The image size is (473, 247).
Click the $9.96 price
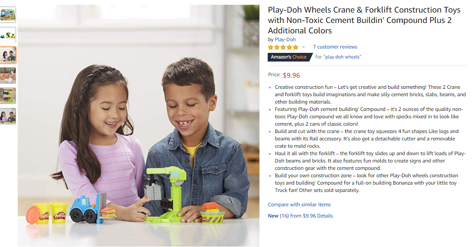(291, 75)
